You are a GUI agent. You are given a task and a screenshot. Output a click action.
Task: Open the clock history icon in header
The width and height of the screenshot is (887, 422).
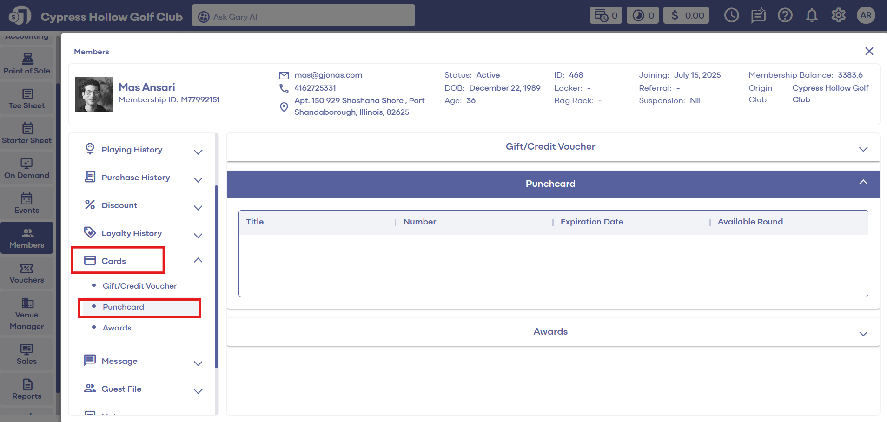[731, 15]
